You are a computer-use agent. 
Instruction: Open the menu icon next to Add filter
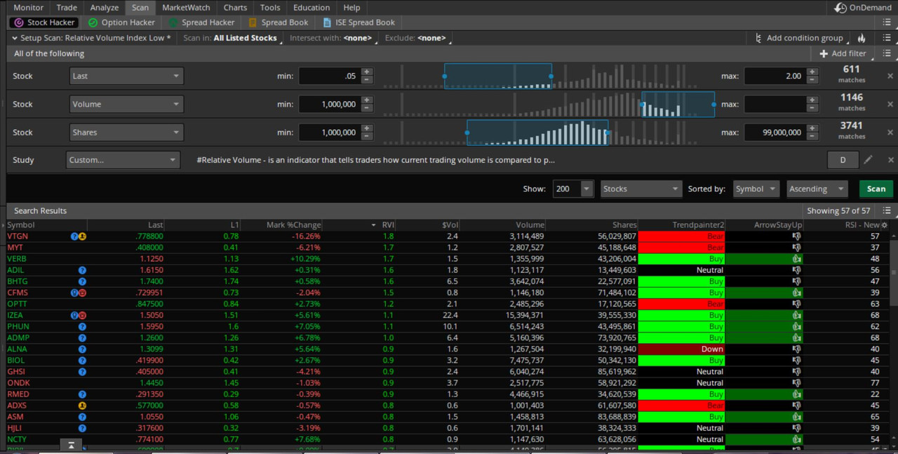point(887,53)
